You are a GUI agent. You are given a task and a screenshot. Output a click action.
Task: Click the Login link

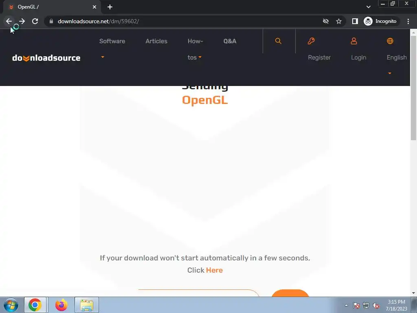tap(358, 57)
